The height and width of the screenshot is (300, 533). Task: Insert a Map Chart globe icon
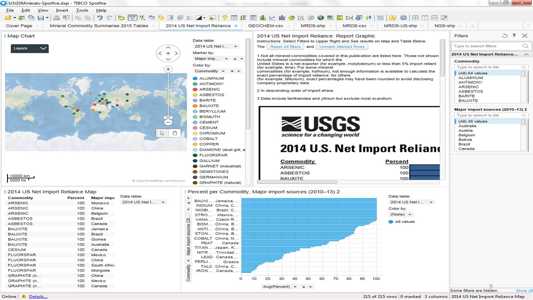(321, 18)
